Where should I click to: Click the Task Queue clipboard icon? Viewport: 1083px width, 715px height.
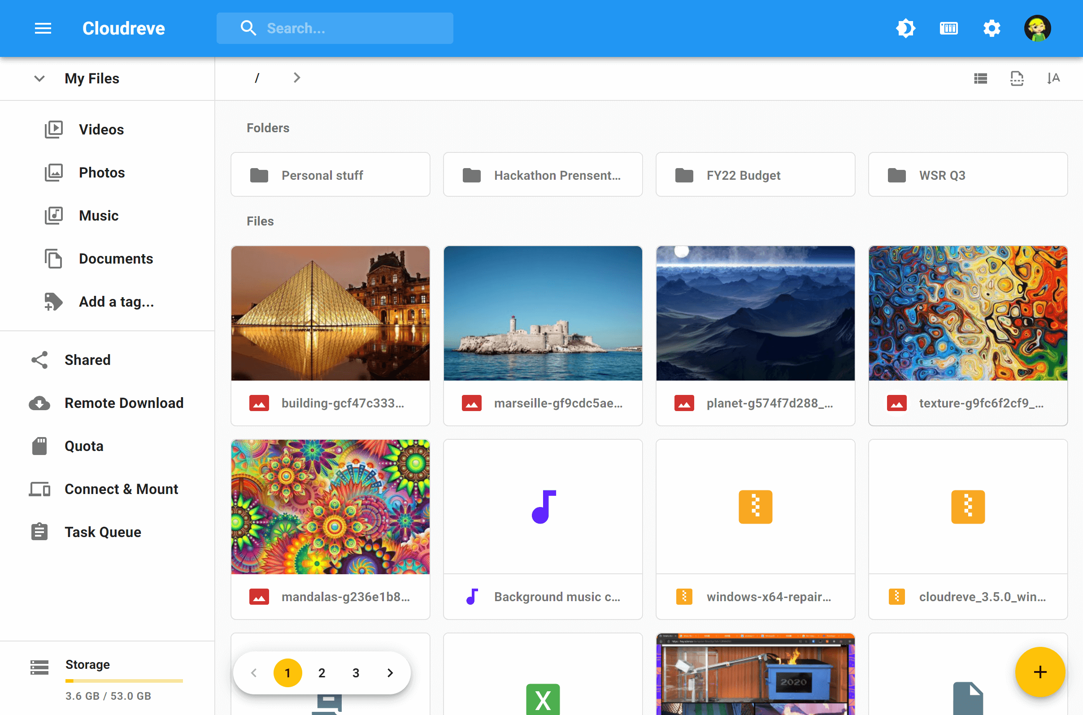pos(40,532)
